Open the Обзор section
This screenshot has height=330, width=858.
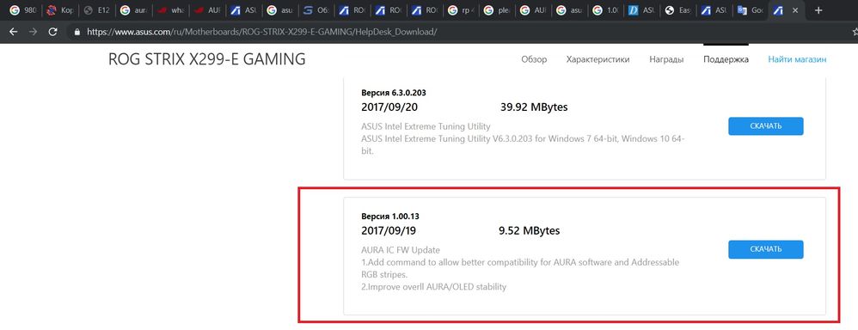click(x=534, y=59)
